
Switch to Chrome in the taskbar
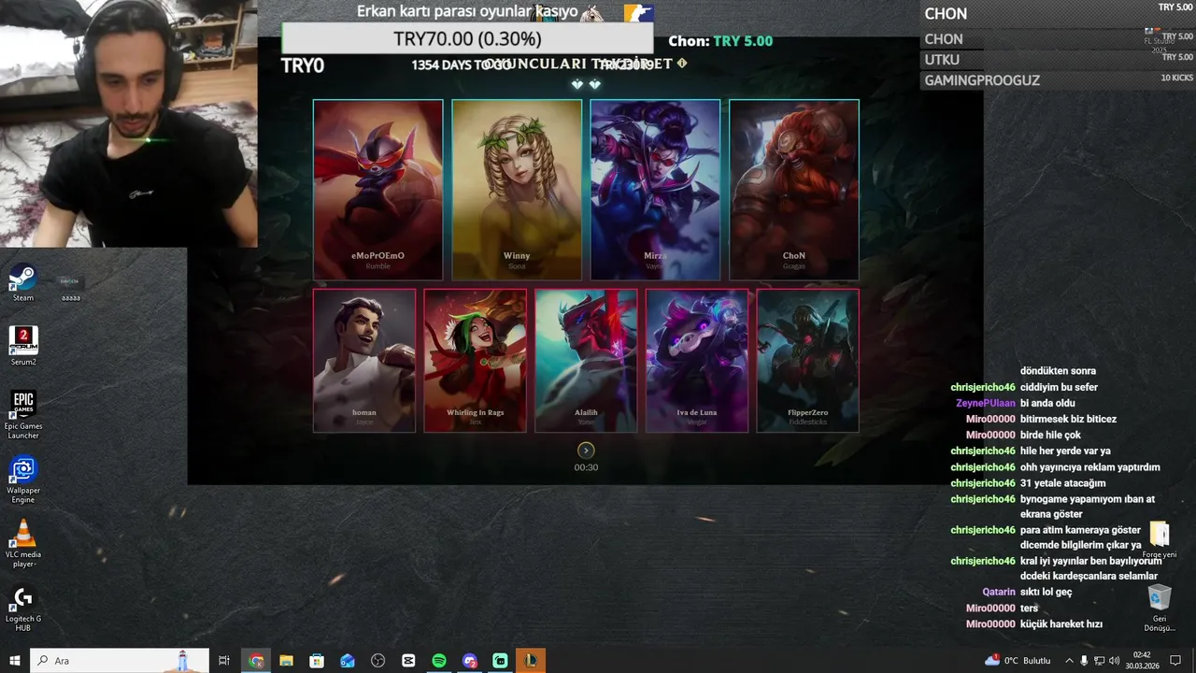point(256,661)
